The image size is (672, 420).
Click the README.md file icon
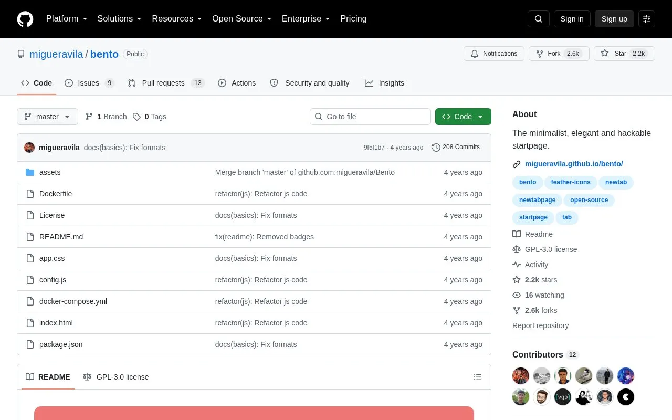click(30, 237)
